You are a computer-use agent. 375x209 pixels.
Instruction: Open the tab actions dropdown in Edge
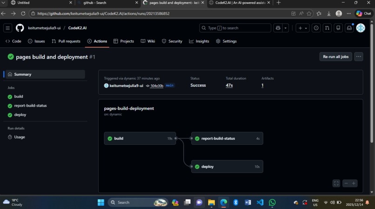3,3
